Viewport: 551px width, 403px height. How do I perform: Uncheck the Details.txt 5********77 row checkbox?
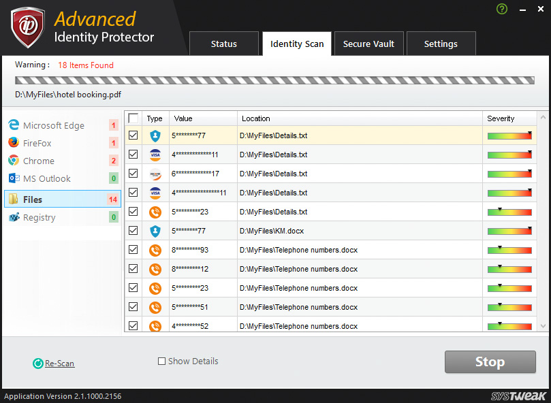(133, 135)
